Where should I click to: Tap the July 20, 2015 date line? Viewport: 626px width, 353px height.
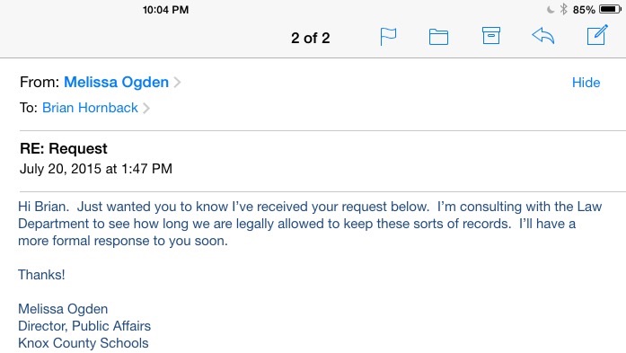pyautogui.click(x=96, y=169)
